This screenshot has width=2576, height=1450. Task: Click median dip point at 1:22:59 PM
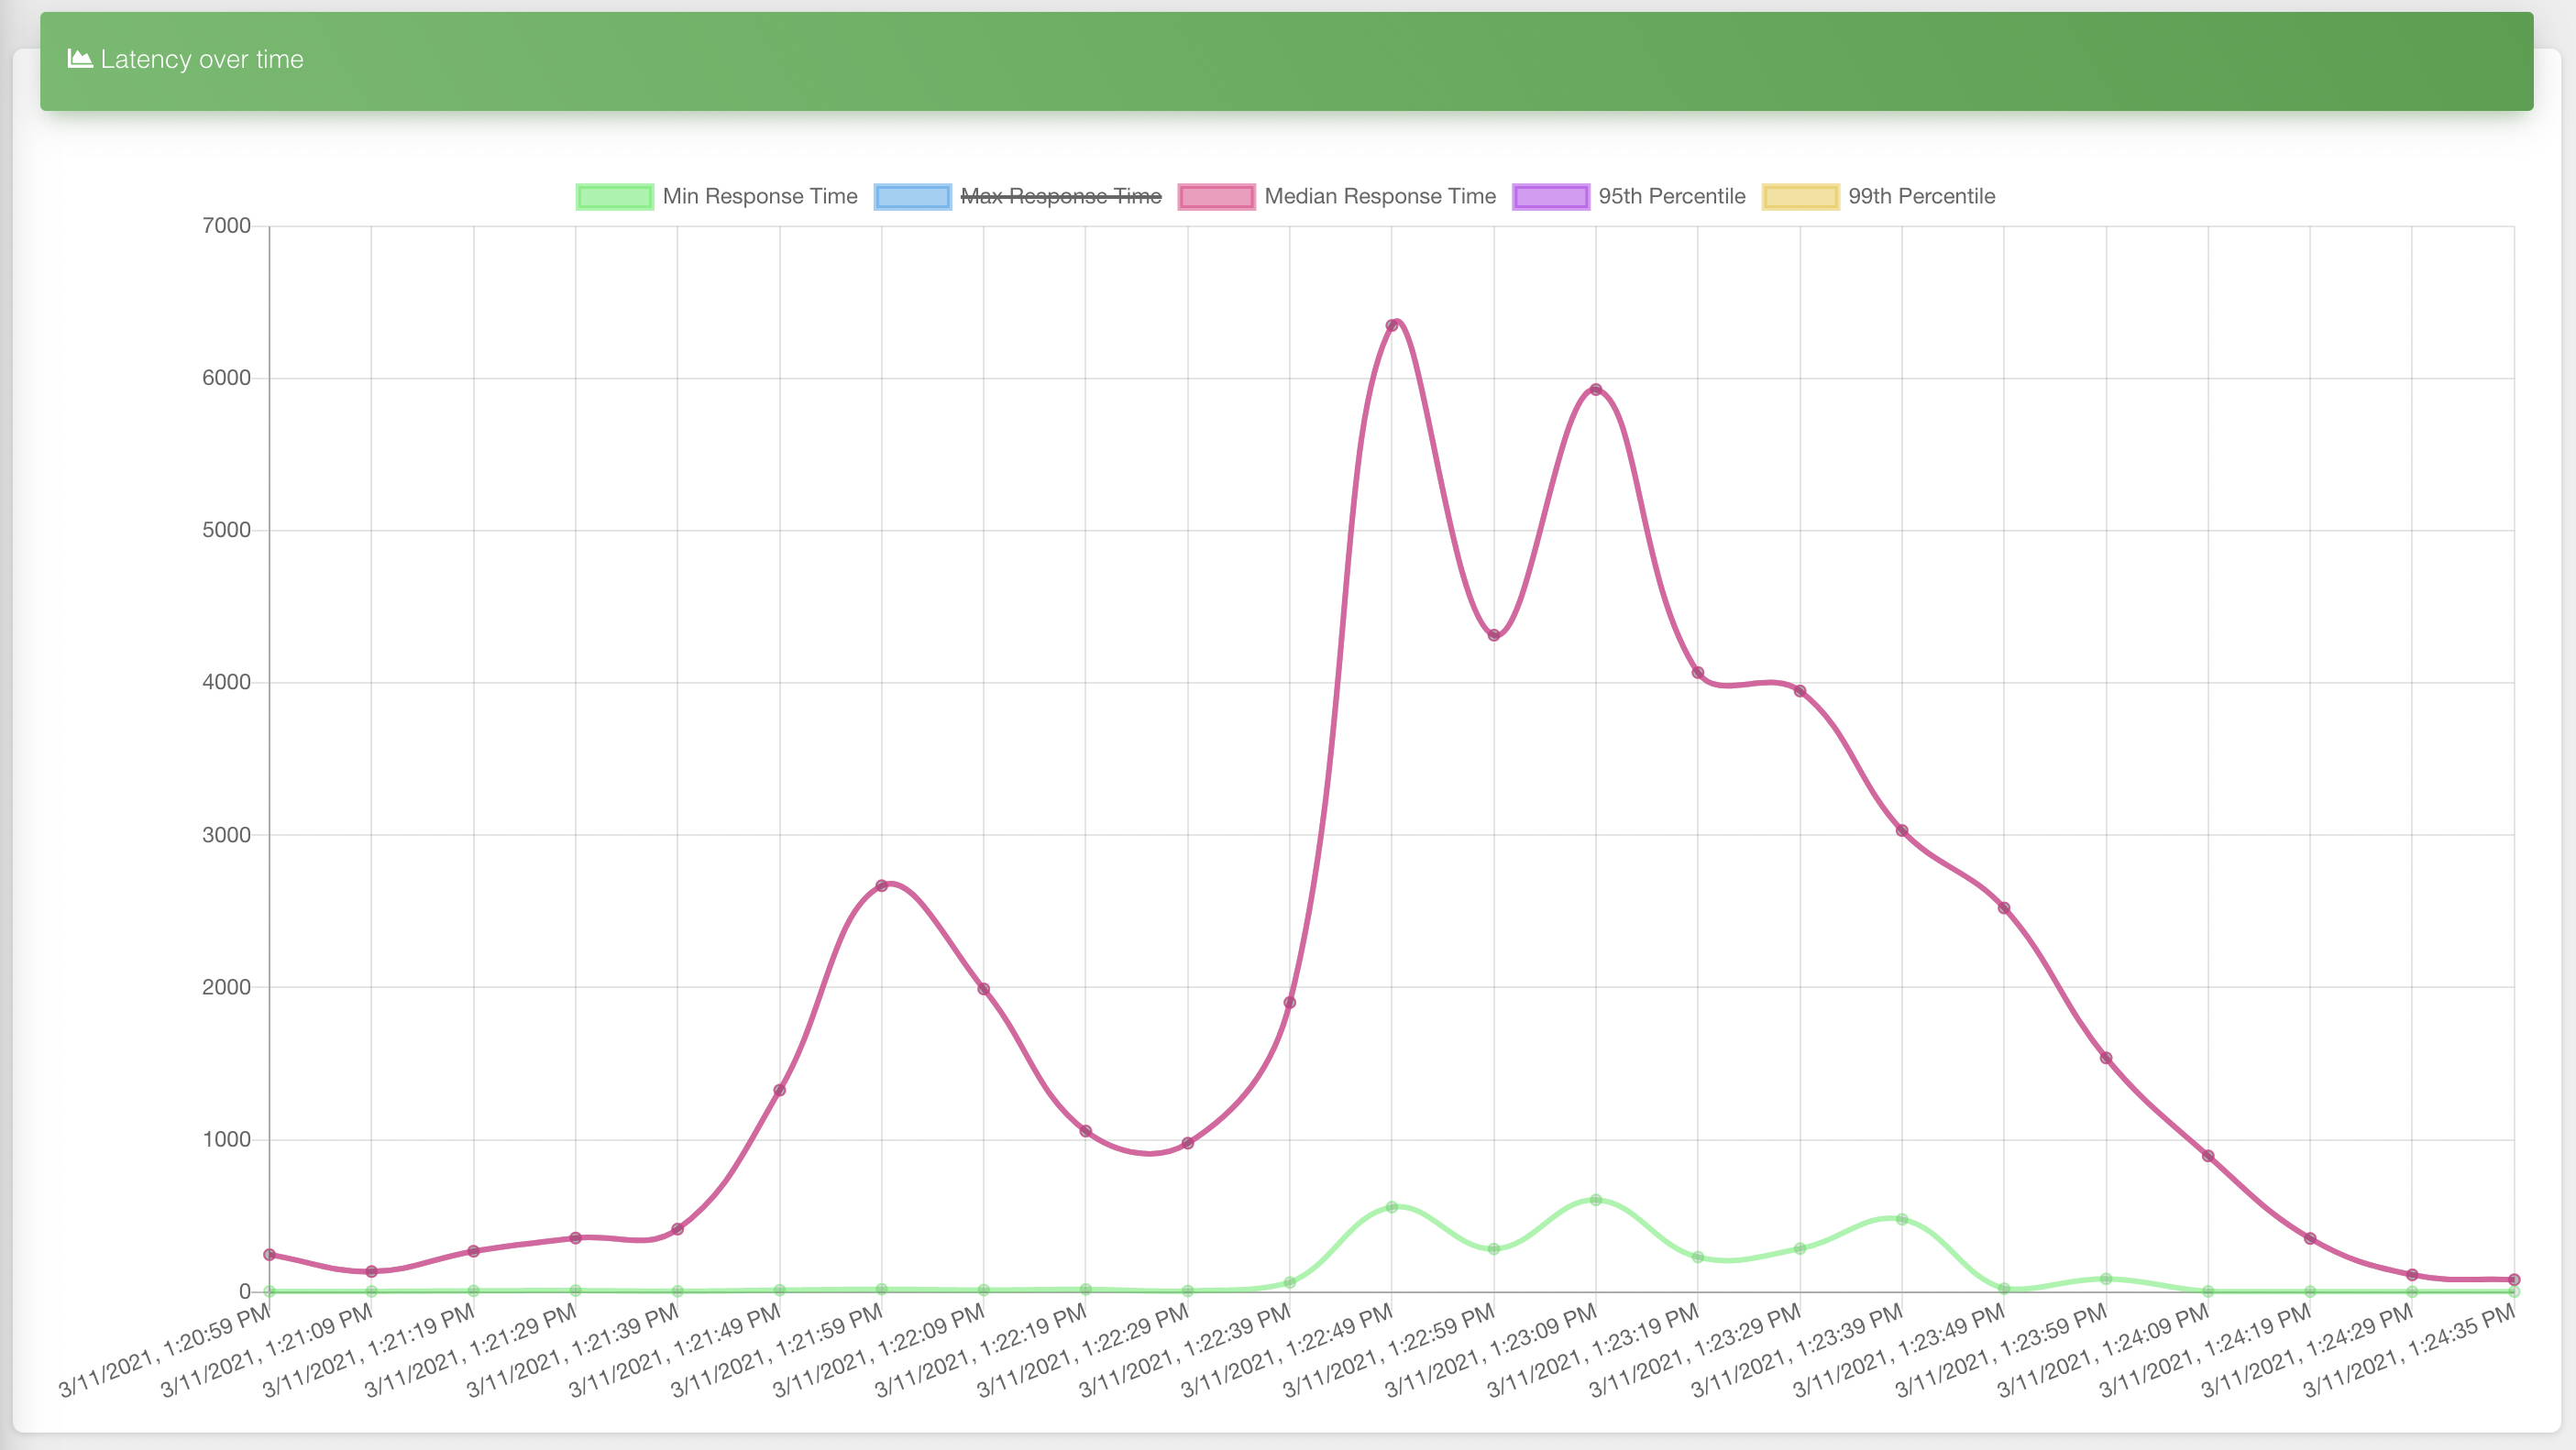pyautogui.click(x=1494, y=635)
